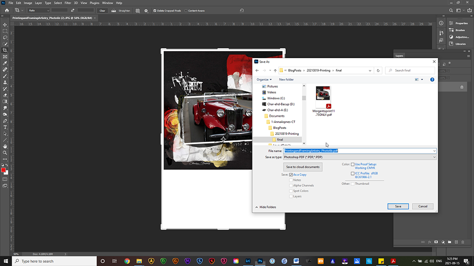The image size is (474, 266).
Task: Open the Layer menu
Action: click(39, 3)
